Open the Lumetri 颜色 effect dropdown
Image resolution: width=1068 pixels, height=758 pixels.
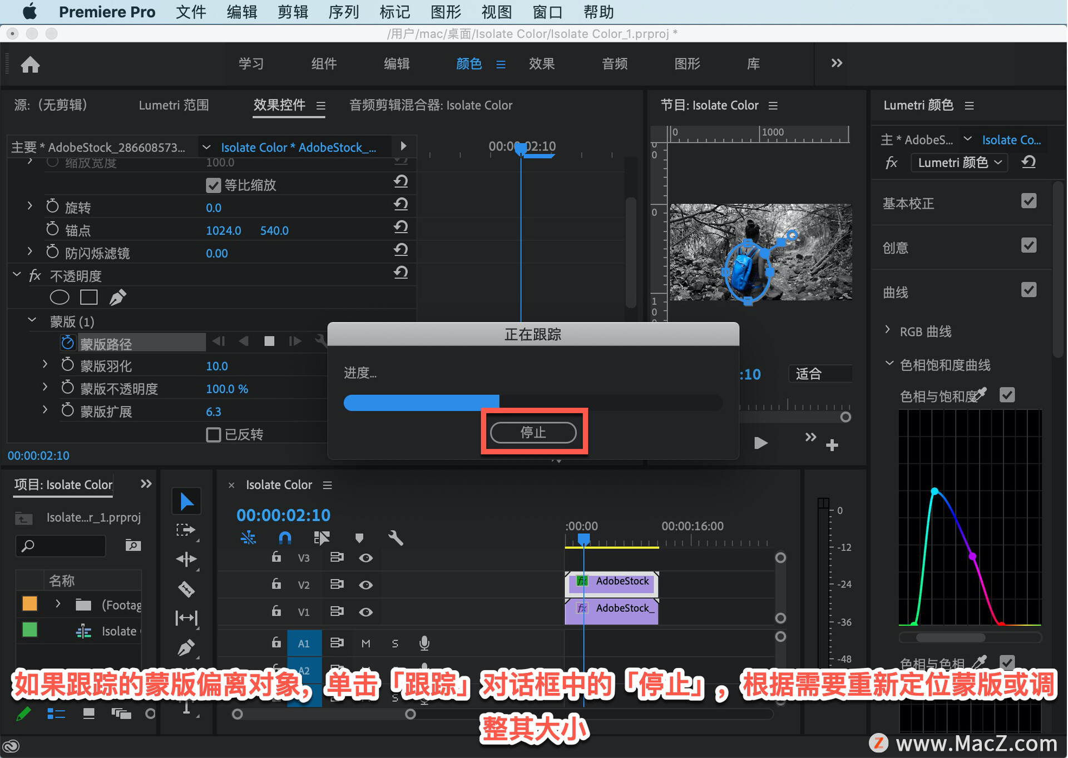tap(960, 162)
